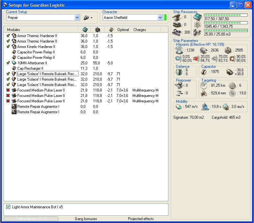Click the velocity icon showing 547 m/s
Screen dimensions: 254x223
[179, 107]
